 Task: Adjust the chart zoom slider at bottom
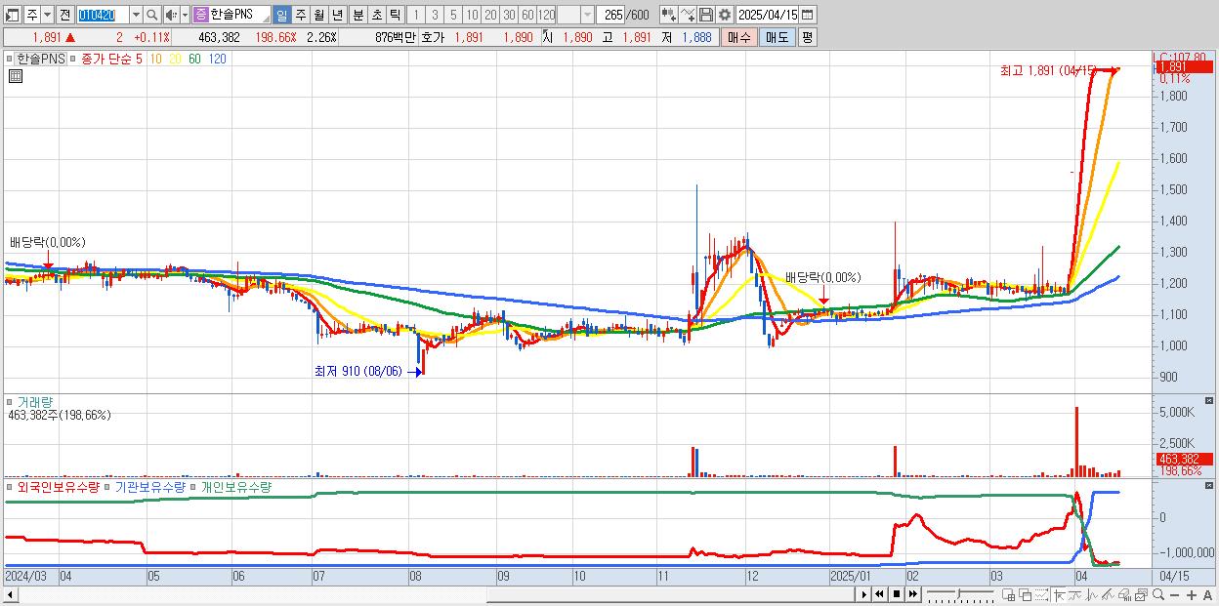(x=960, y=594)
